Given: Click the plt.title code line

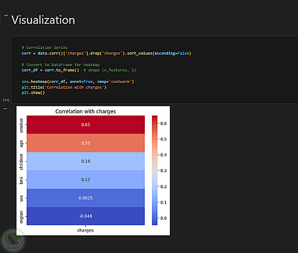Looking at the screenshot, I should (x=64, y=88).
